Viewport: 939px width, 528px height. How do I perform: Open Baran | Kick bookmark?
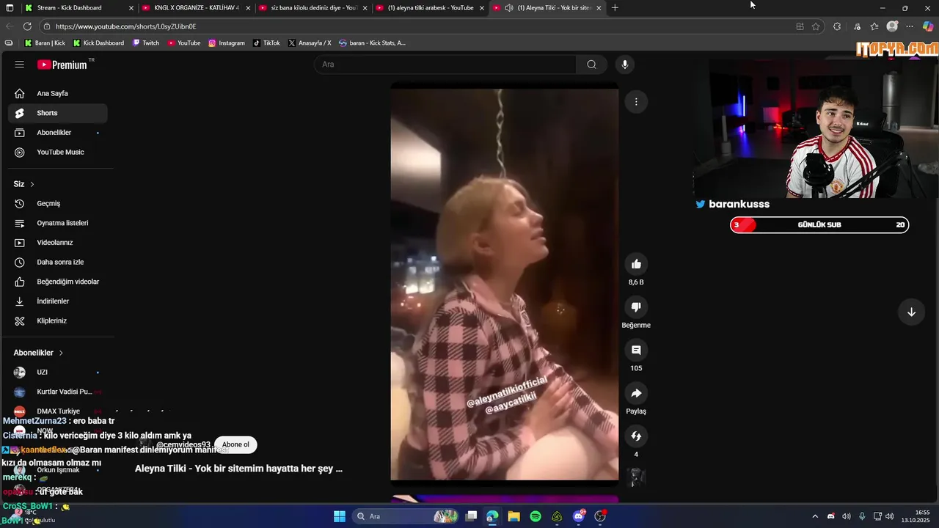(45, 43)
